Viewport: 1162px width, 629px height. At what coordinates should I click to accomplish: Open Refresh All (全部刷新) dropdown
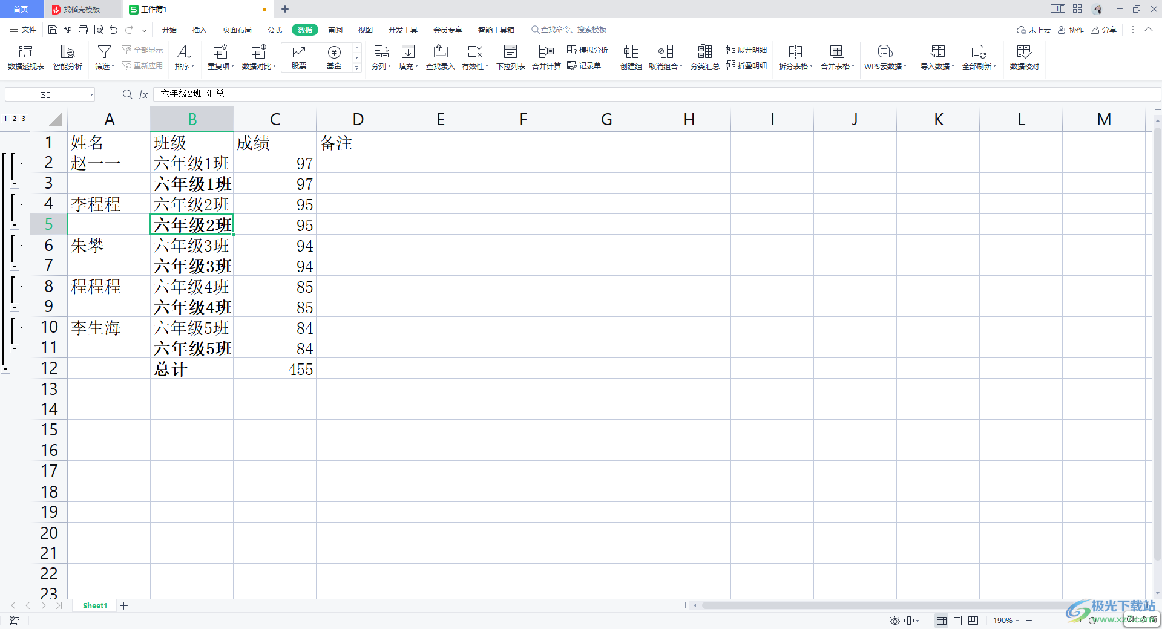(x=979, y=57)
